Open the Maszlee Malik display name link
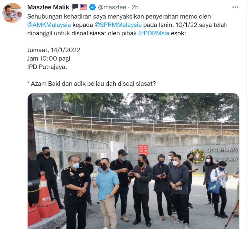248x229 pixels. [x=48, y=7]
